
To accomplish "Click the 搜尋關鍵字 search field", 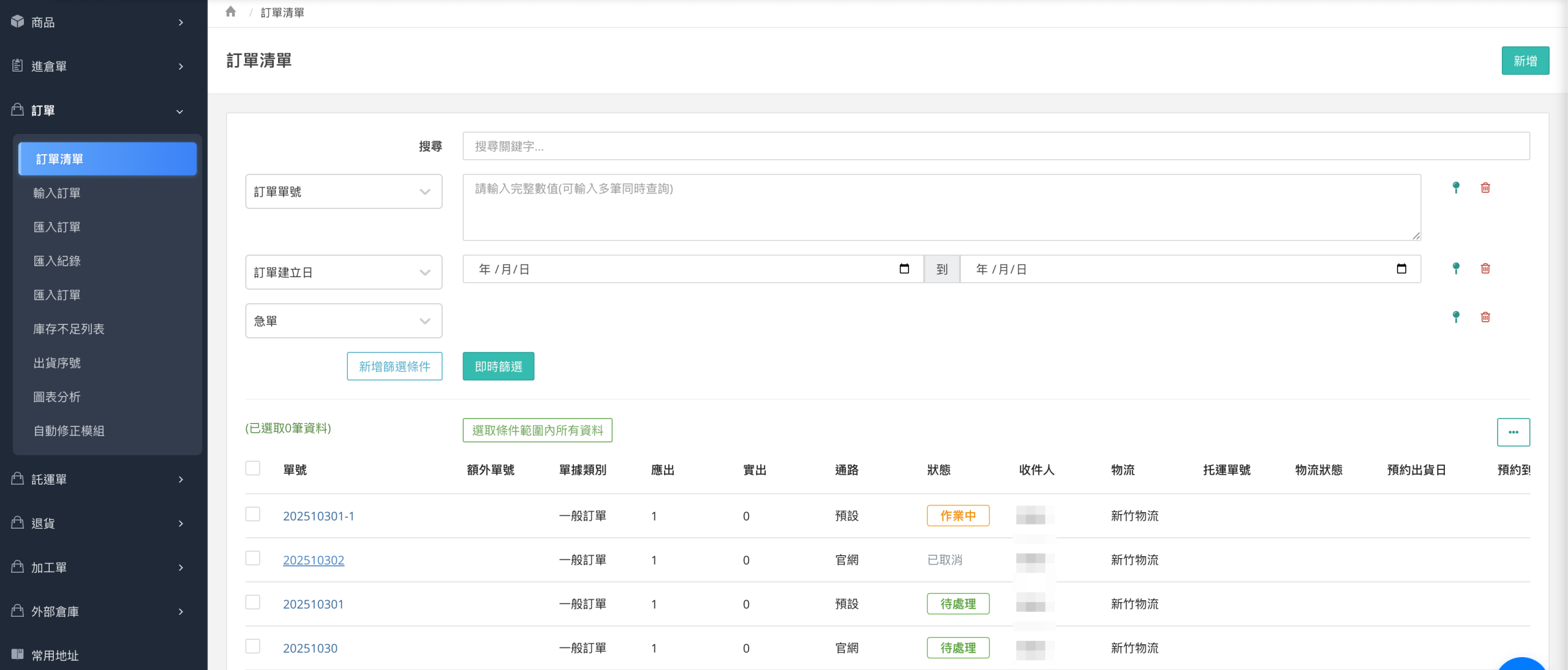I will pyautogui.click(x=996, y=146).
